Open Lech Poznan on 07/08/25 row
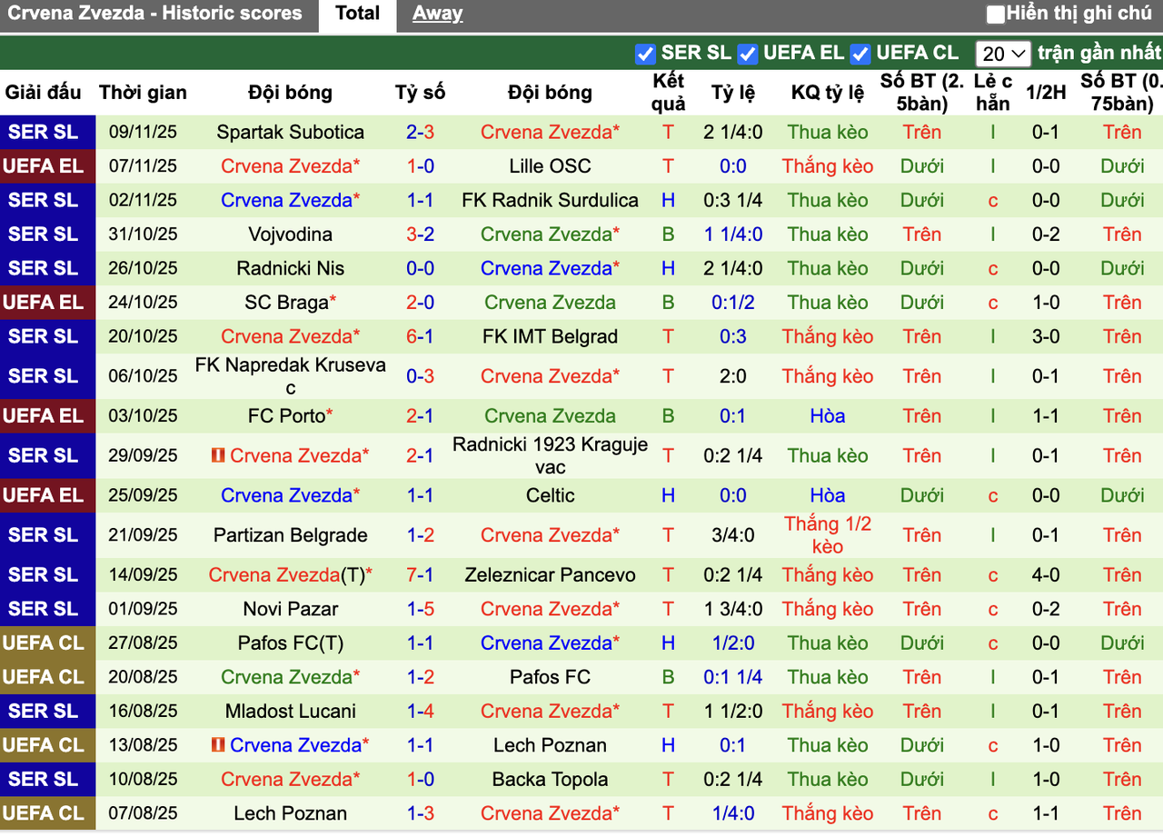The height and width of the screenshot is (837, 1163). point(290,813)
